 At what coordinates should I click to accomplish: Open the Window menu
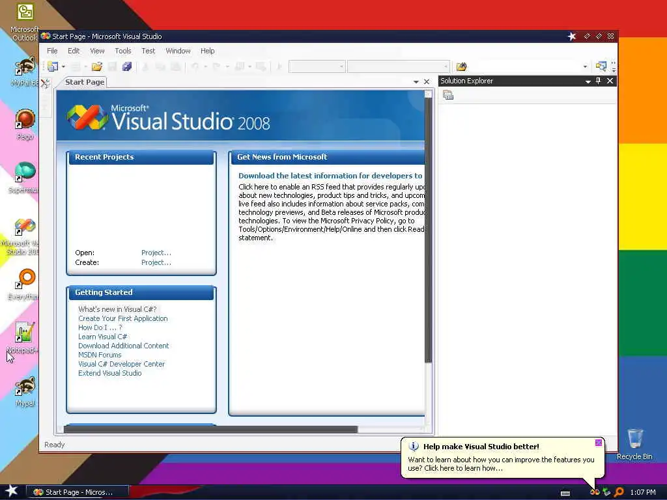178,51
